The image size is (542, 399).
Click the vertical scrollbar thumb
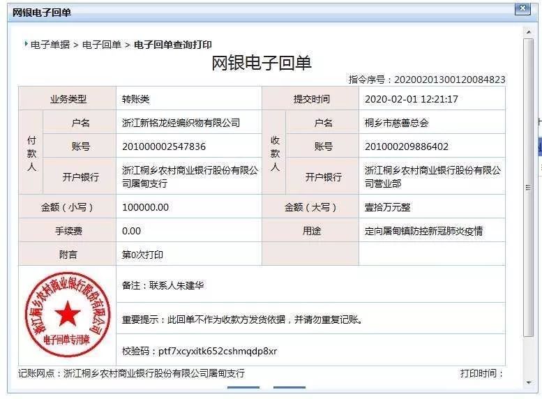tap(528, 187)
